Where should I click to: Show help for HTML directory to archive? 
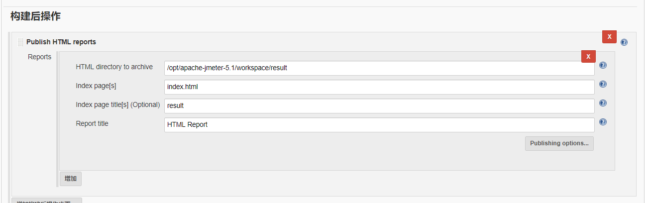[603, 65]
